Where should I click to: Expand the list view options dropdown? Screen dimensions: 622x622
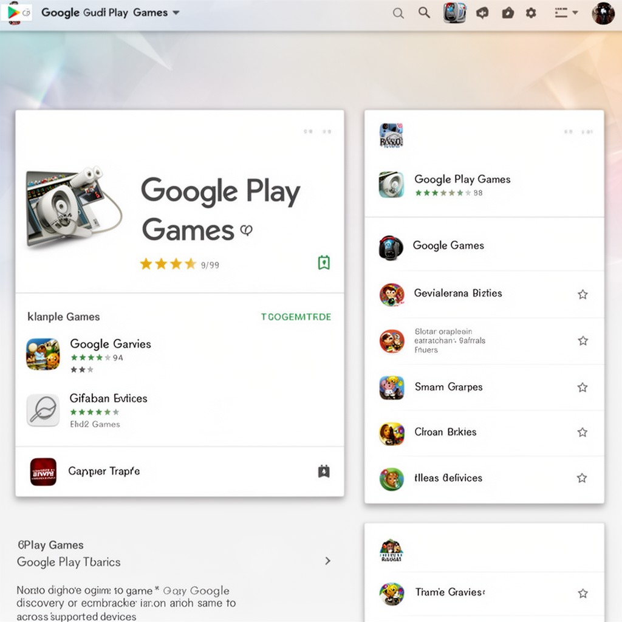pos(566,13)
